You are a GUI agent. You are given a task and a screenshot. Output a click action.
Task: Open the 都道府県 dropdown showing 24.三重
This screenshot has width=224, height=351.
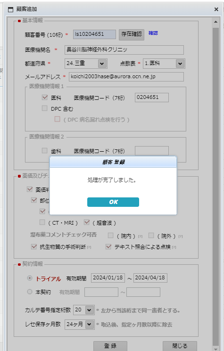click(86, 63)
